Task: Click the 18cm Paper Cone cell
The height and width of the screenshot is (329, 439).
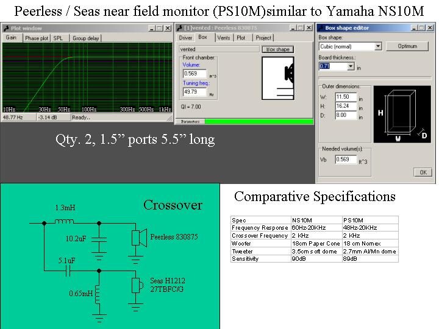Action: point(316,243)
